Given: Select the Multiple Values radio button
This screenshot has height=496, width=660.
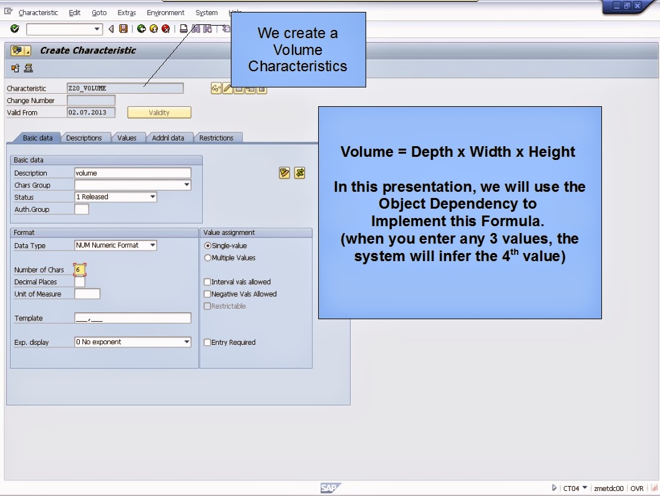Looking at the screenshot, I should (208, 257).
